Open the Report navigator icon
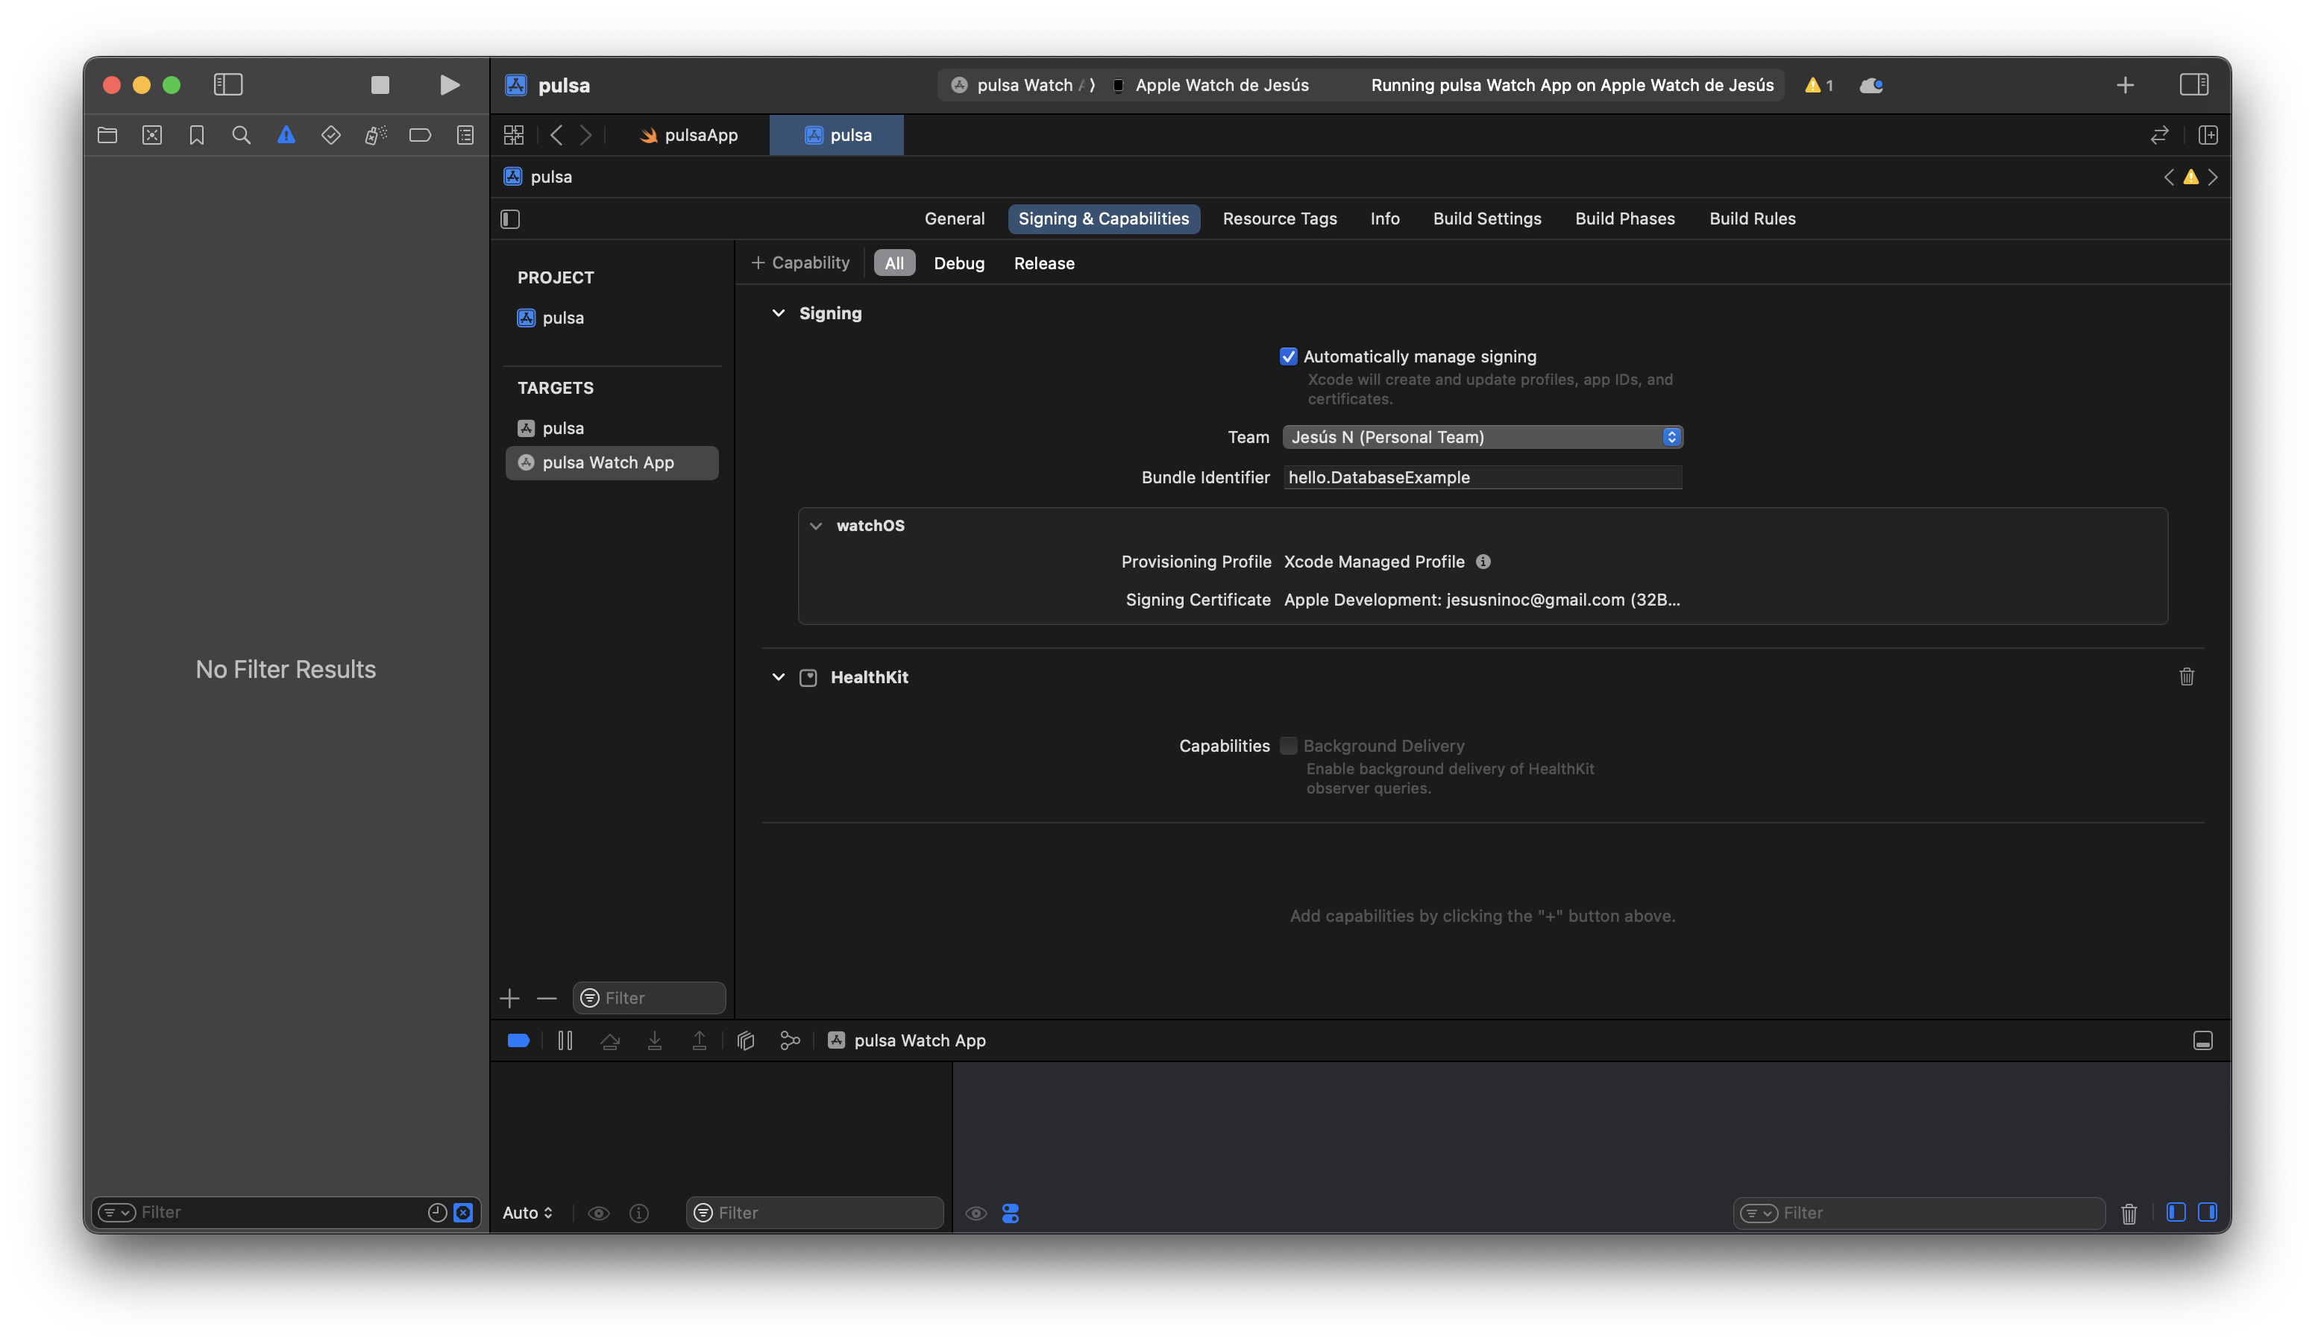Image resolution: width=2315 pixels, height=1344 pixels. point(465,135)
